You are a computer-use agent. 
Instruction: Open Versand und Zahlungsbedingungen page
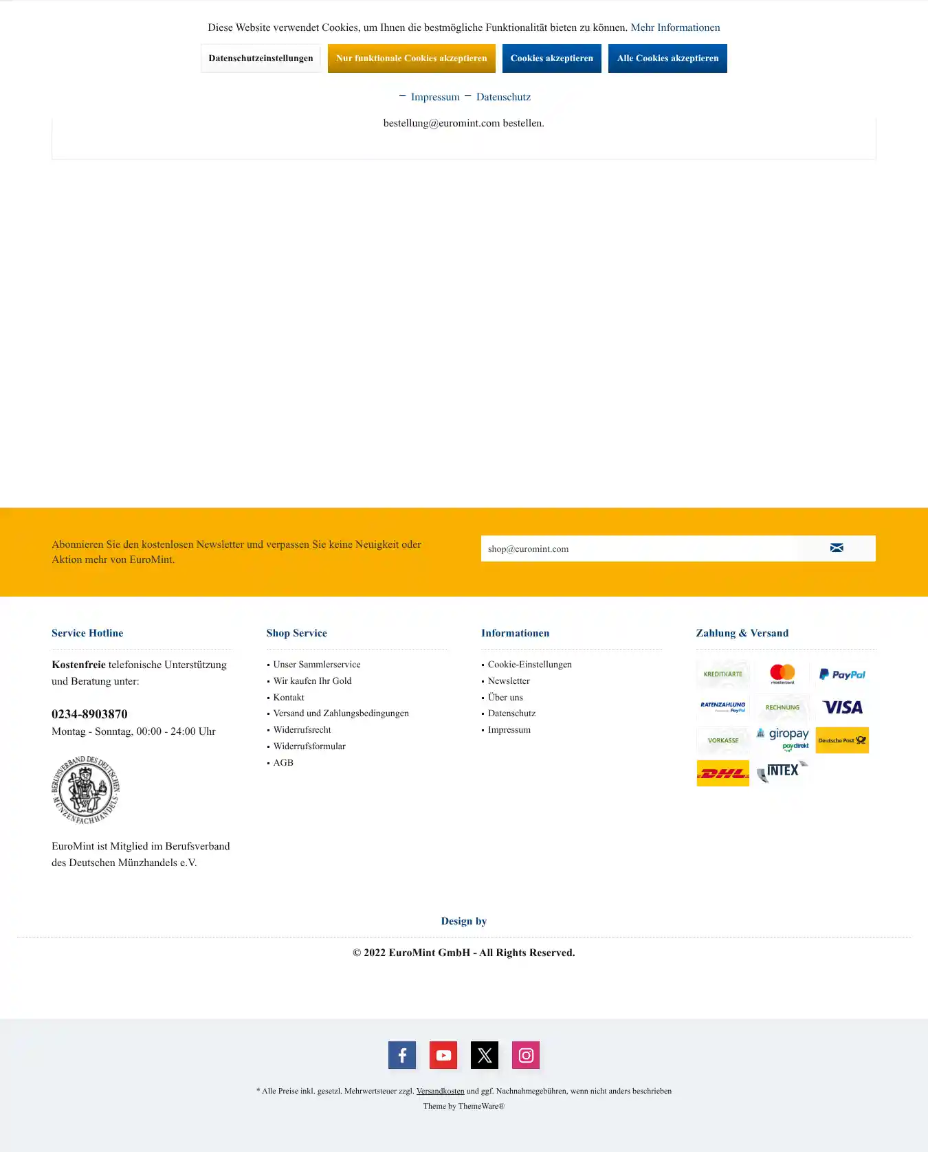[341, 713]
